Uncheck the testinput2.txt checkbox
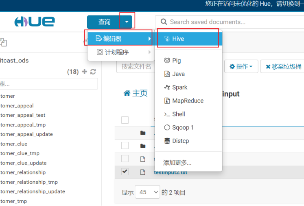 pos(125,172)
